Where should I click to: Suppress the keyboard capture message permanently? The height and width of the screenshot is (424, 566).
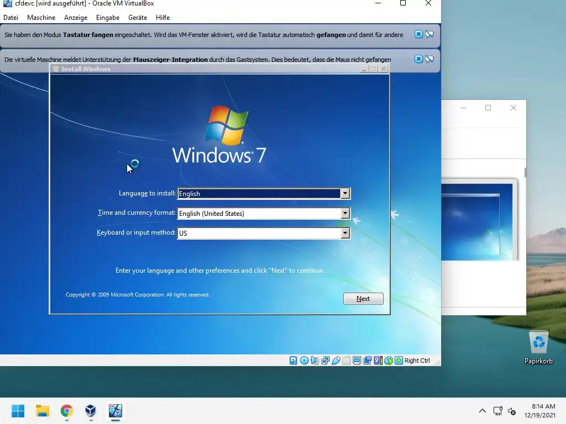click(429, 34)
